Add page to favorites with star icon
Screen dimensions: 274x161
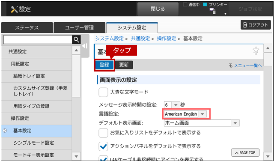point(256,51)
